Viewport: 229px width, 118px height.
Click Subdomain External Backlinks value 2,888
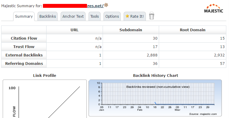(152, 55)
